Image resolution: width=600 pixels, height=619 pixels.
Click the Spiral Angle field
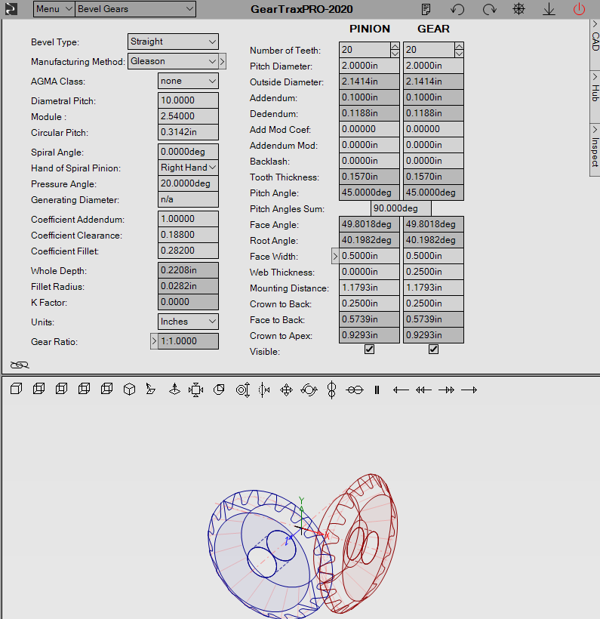tap(188, 152)
